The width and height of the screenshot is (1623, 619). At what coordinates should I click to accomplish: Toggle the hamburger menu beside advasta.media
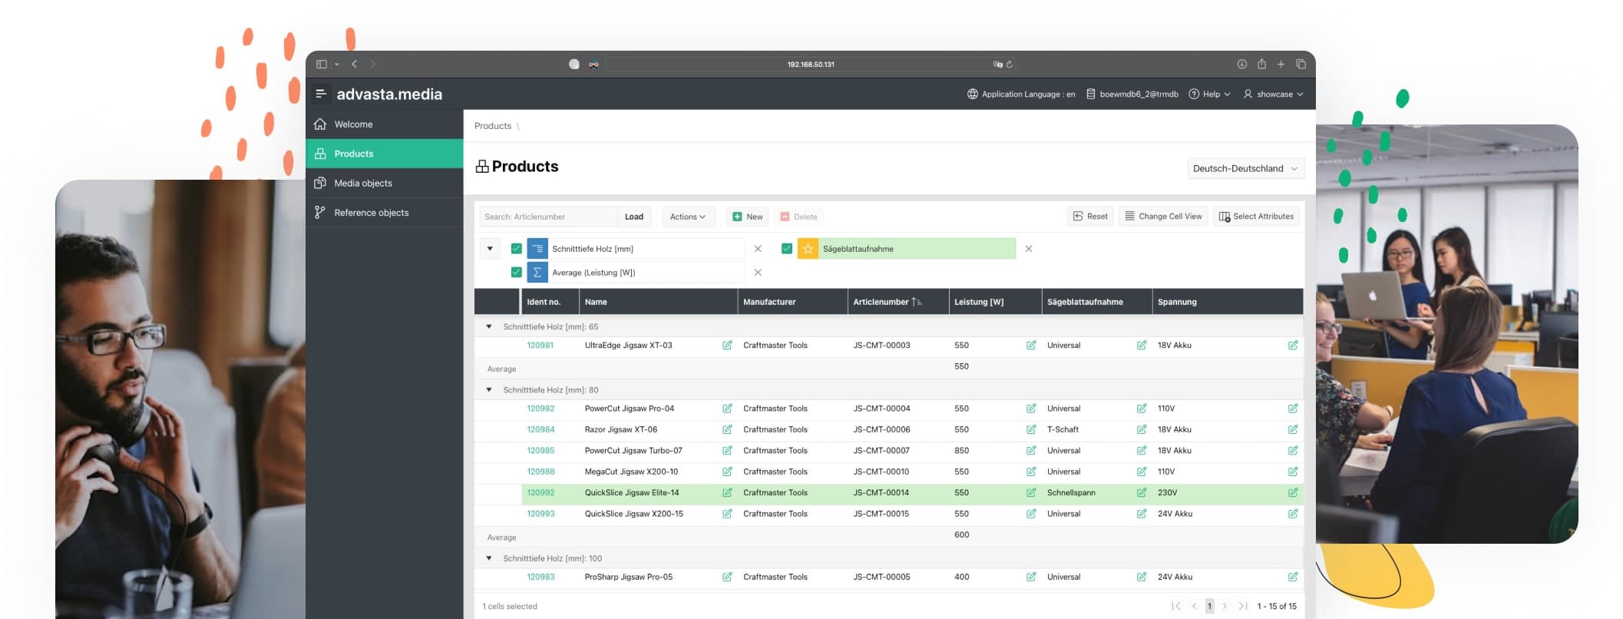[x=320, y=94]
